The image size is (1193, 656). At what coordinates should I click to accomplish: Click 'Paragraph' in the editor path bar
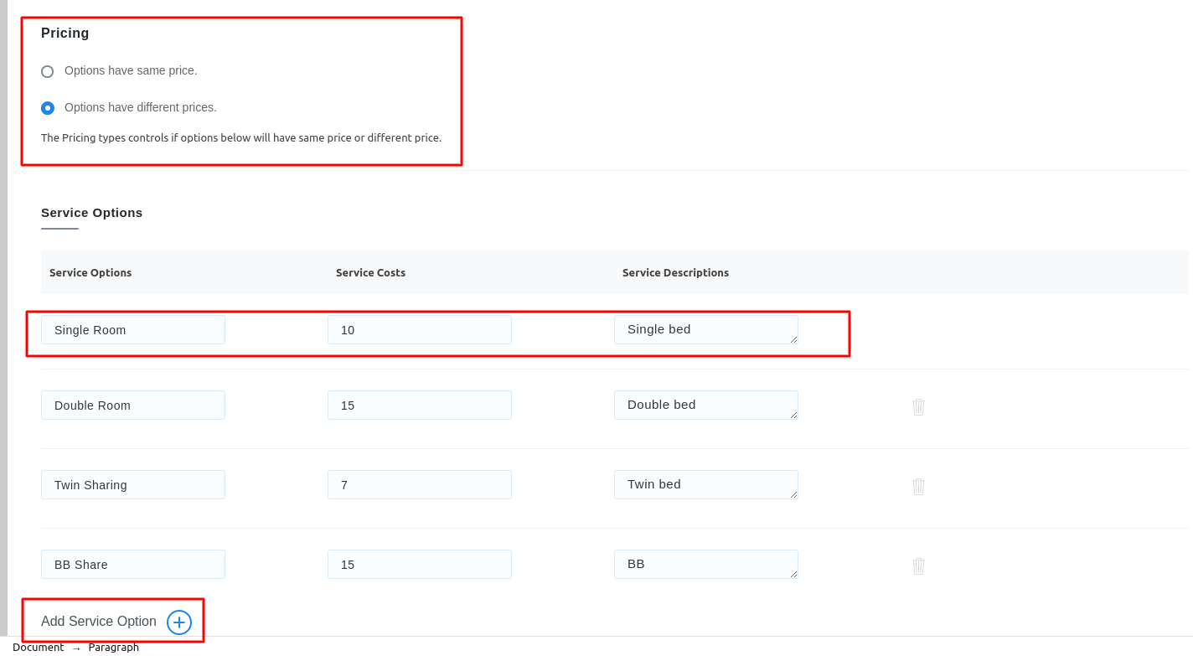(114, 647)
